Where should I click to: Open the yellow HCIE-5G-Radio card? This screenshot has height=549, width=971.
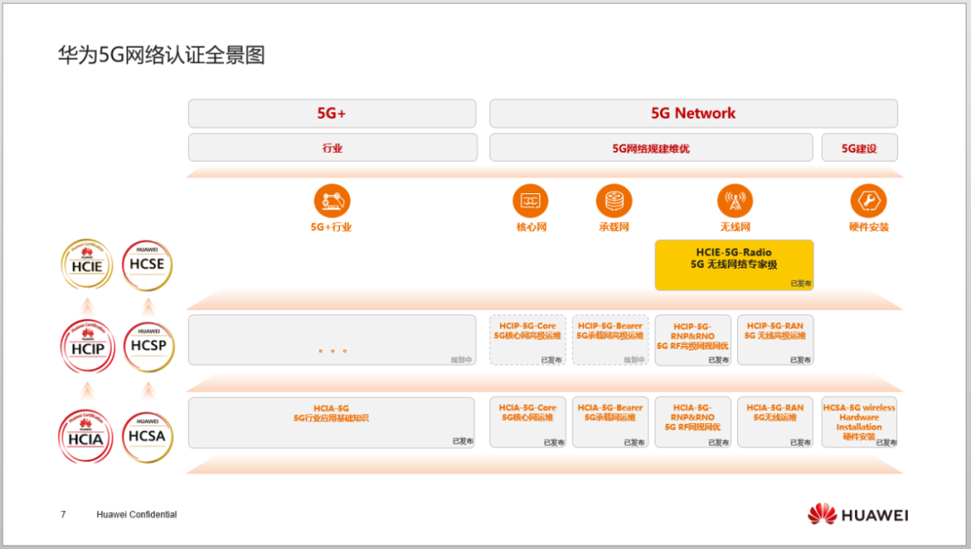tap(734, 265)
